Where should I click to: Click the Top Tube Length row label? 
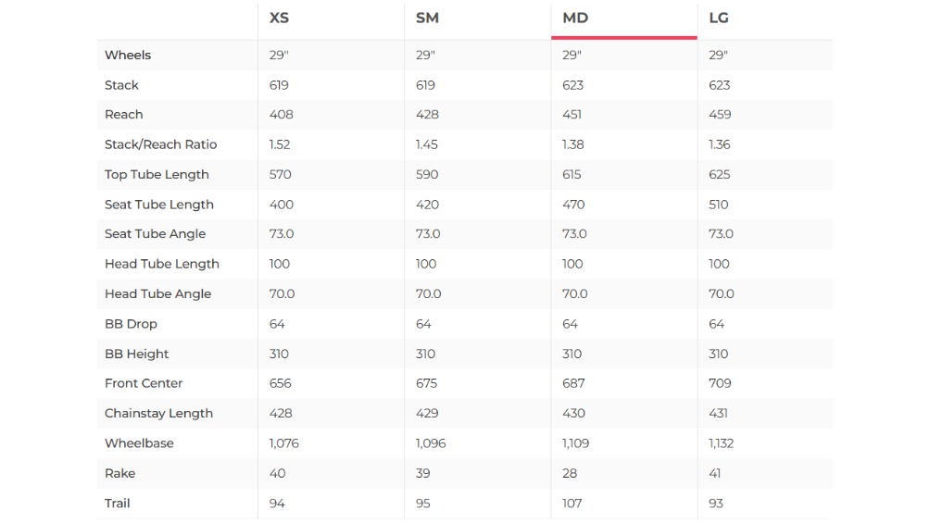pos(157,175)
